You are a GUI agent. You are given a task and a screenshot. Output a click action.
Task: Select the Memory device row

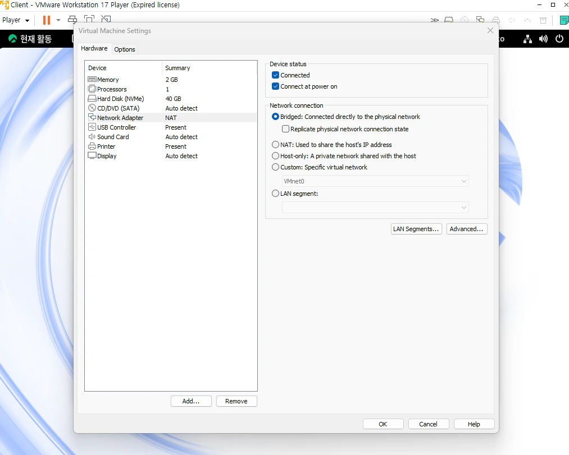click(x=171, y=80)
